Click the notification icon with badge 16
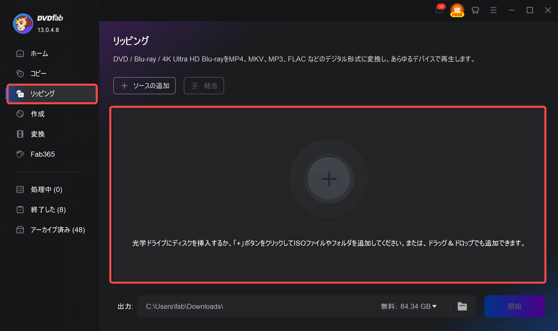558x331 pixels. click(439, 10)
